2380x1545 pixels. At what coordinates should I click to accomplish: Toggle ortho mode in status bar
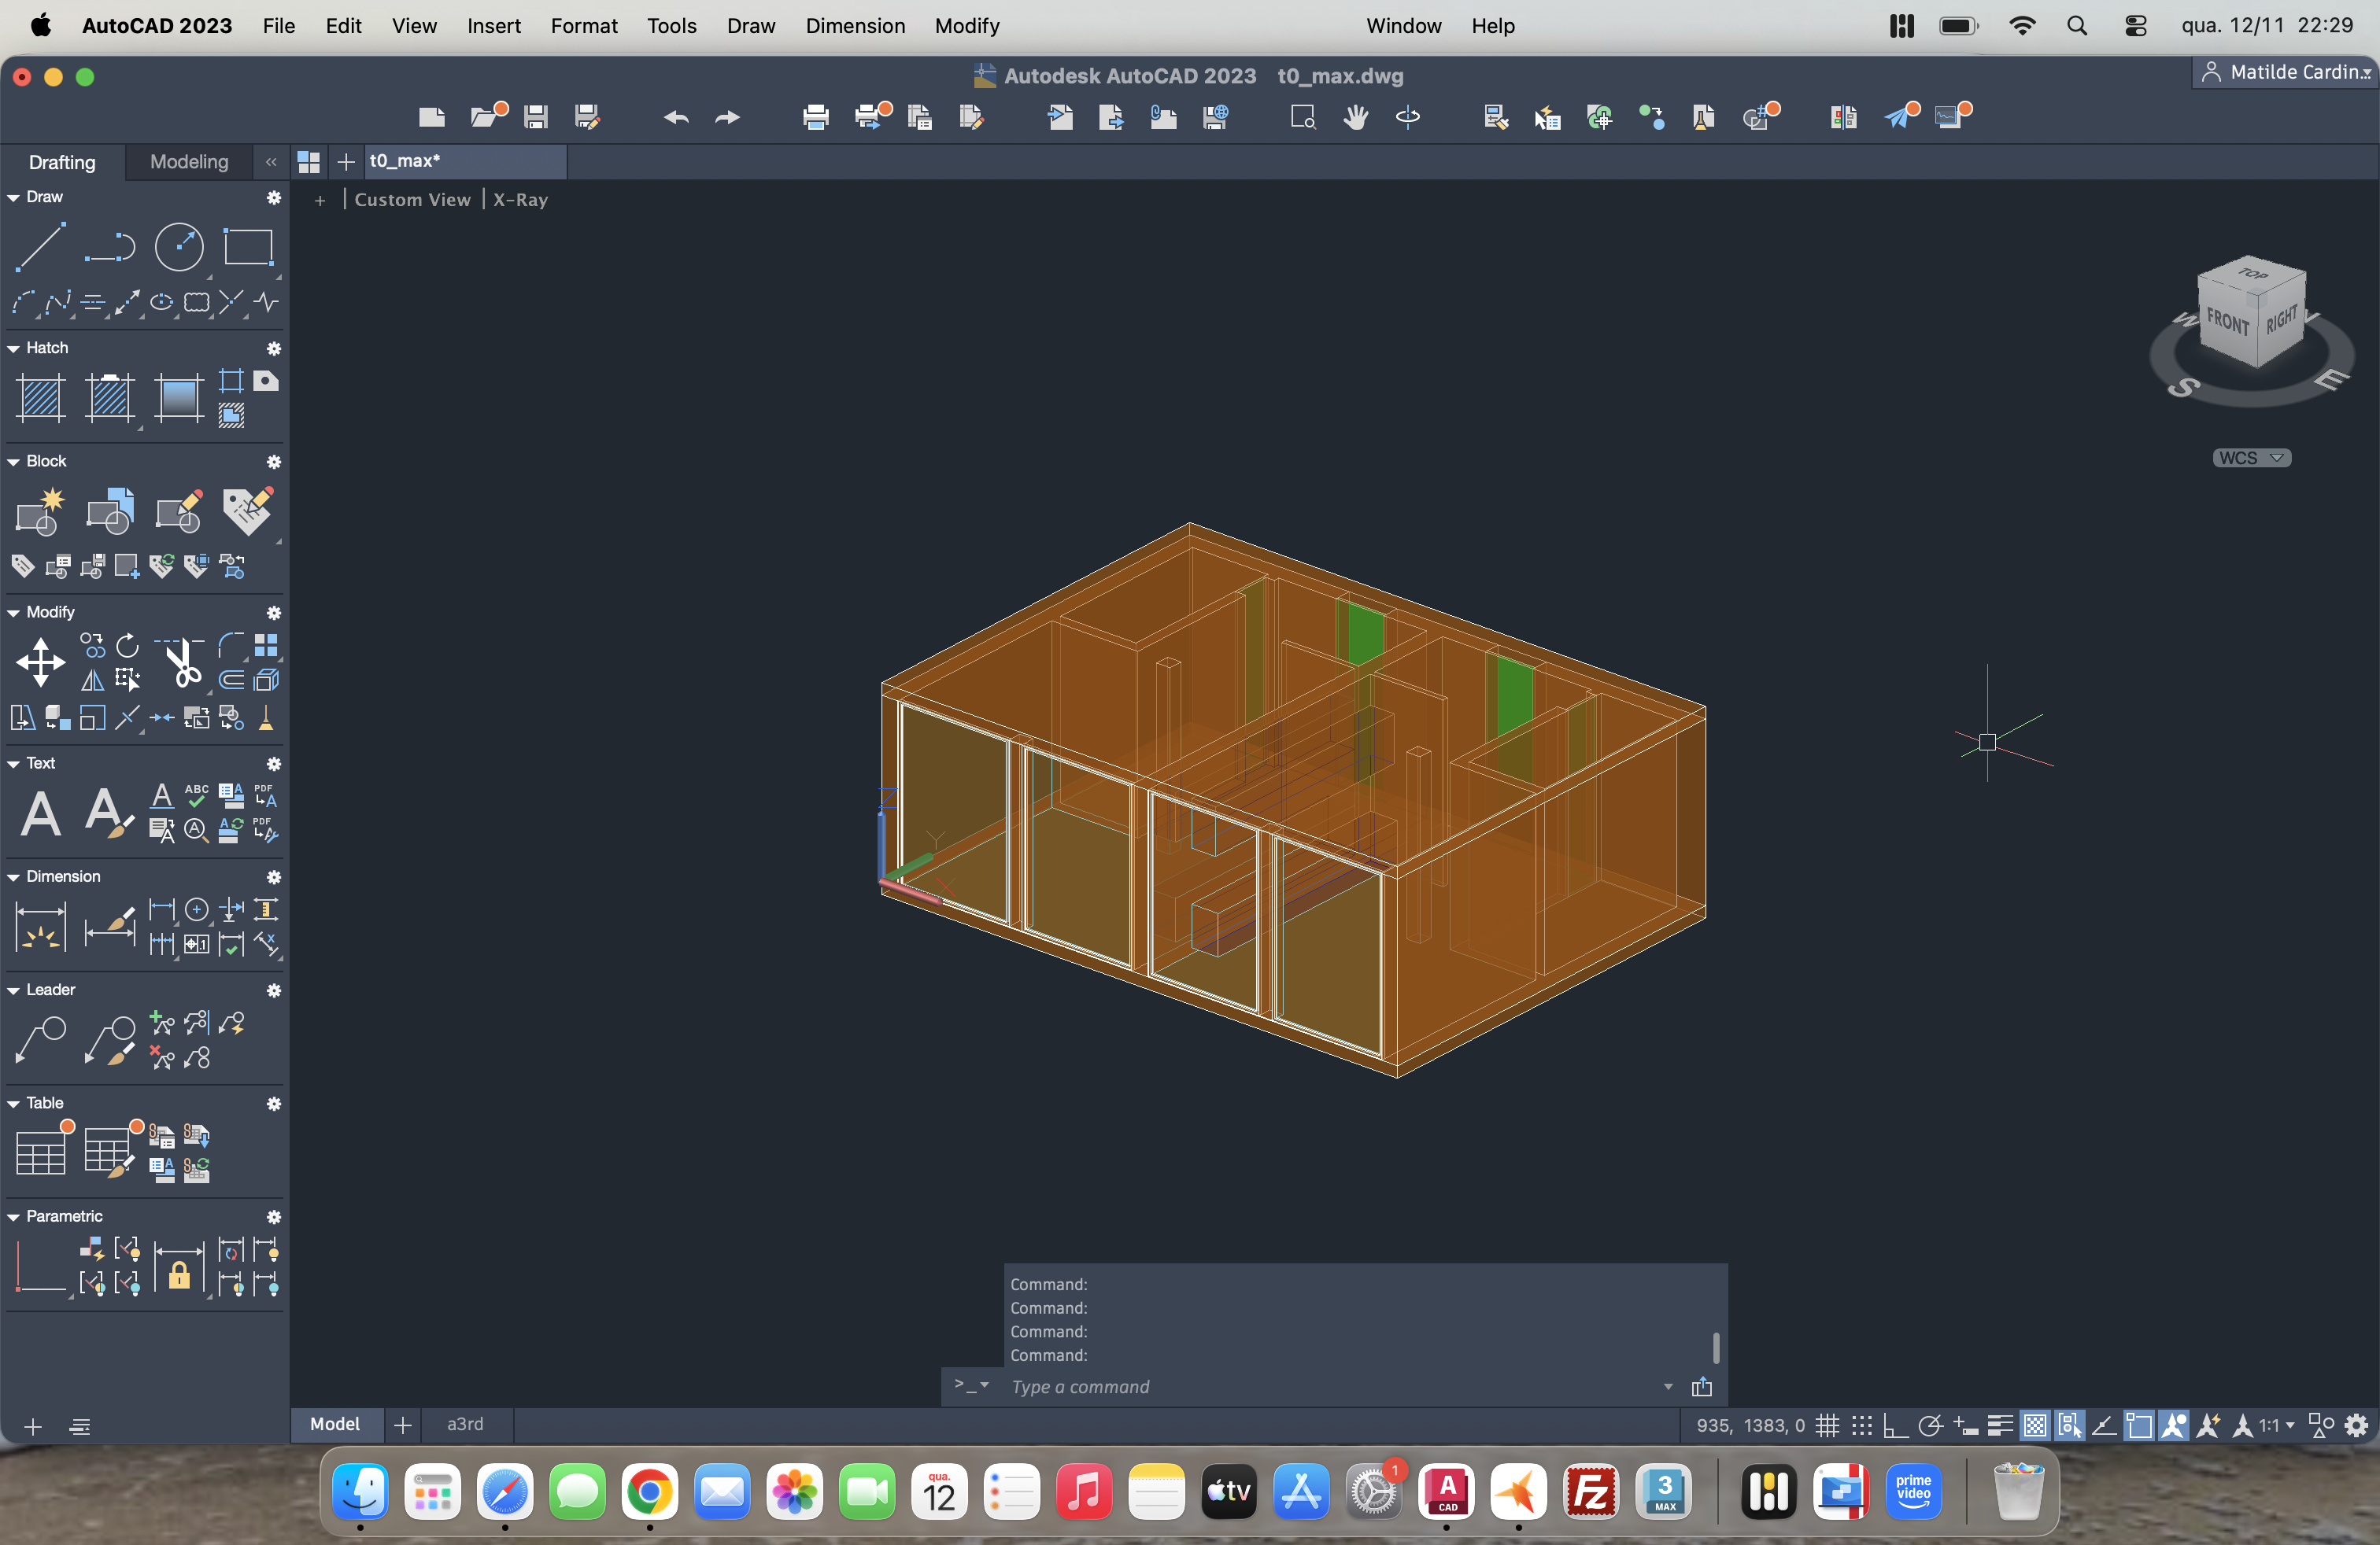click(1894, 1426)
